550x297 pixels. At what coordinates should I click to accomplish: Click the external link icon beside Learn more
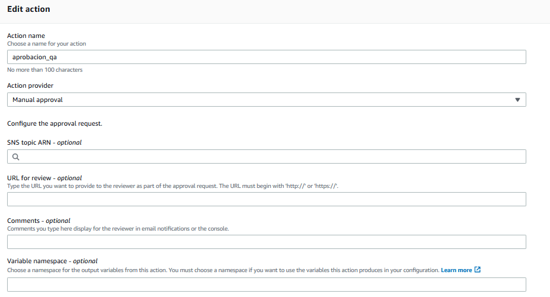[478, 270]
